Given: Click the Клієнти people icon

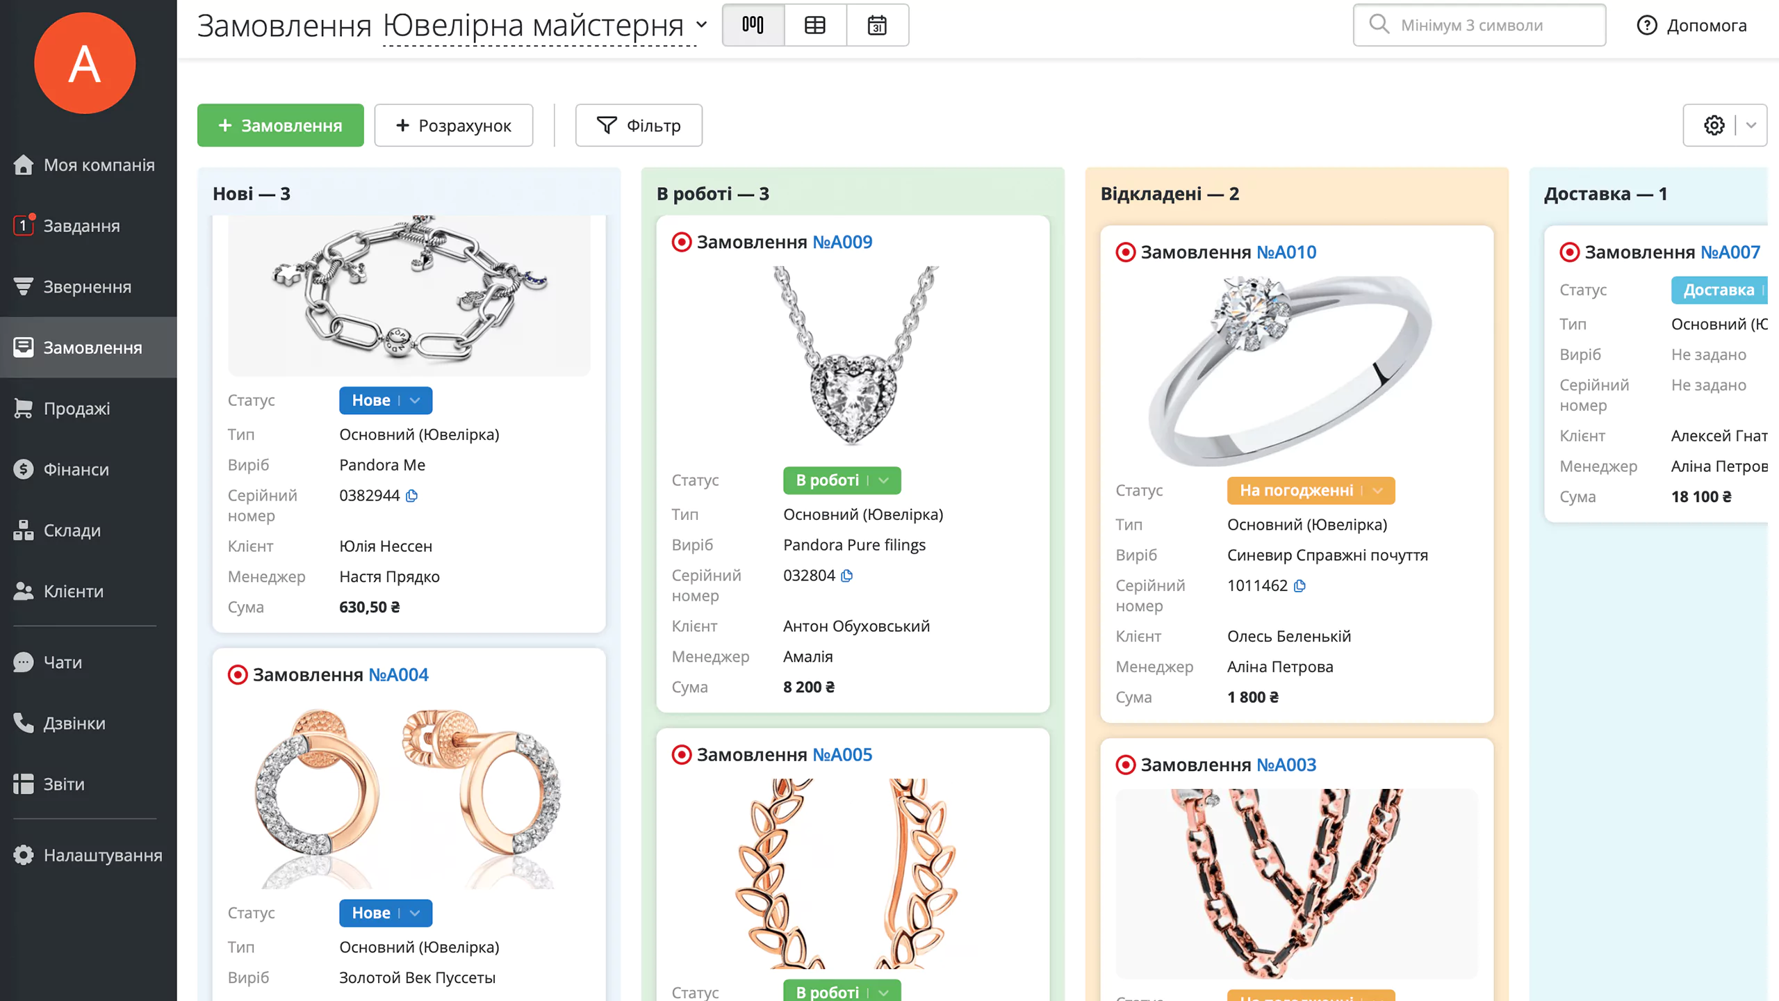Looking at the screenshot, I should pos(23,591).
